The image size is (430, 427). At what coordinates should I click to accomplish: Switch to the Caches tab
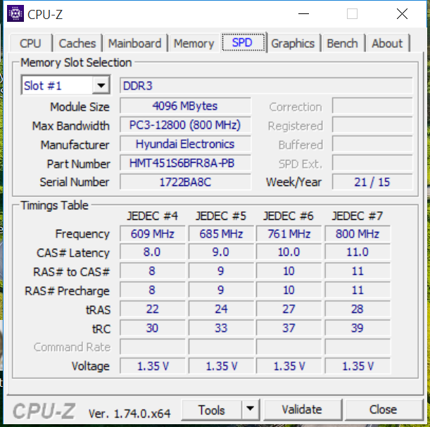pos(77,44)
